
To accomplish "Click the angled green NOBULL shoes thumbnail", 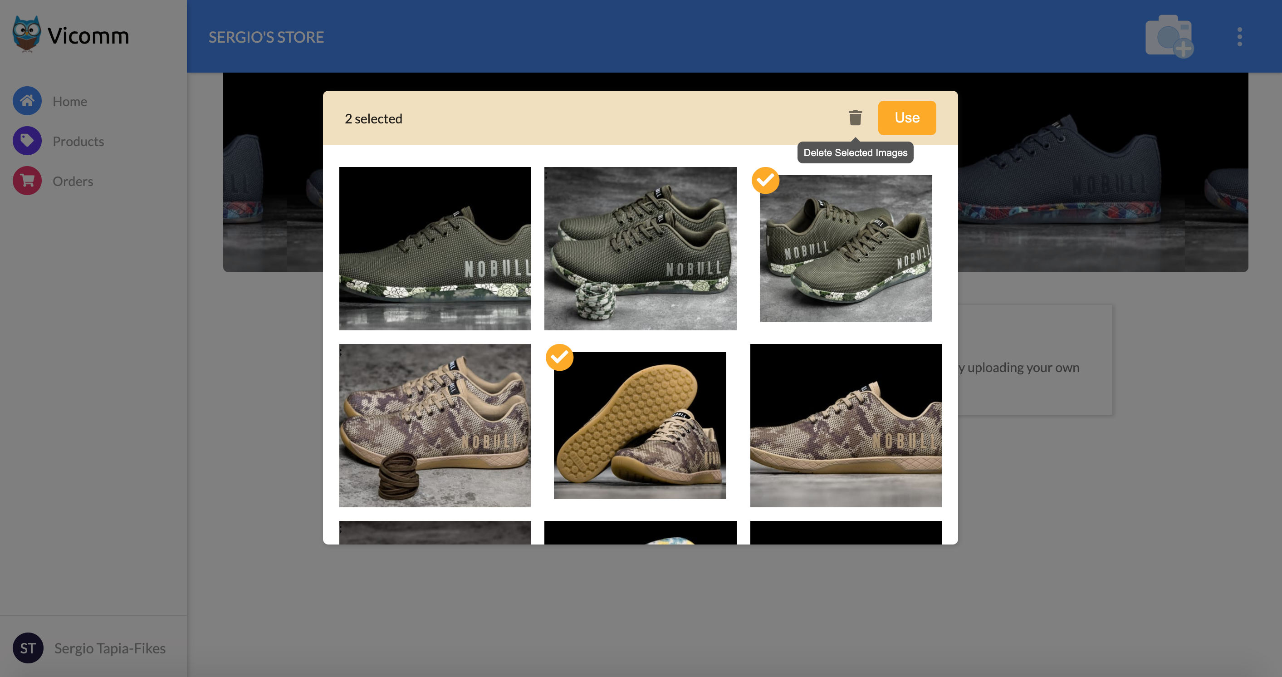I will 846,248.
